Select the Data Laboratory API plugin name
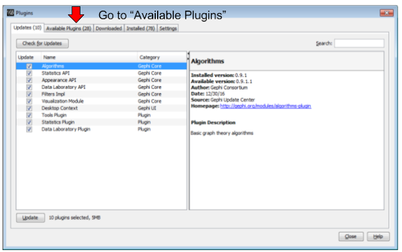The height and width of the screenshot is (252, 402). tap(63, 87)
